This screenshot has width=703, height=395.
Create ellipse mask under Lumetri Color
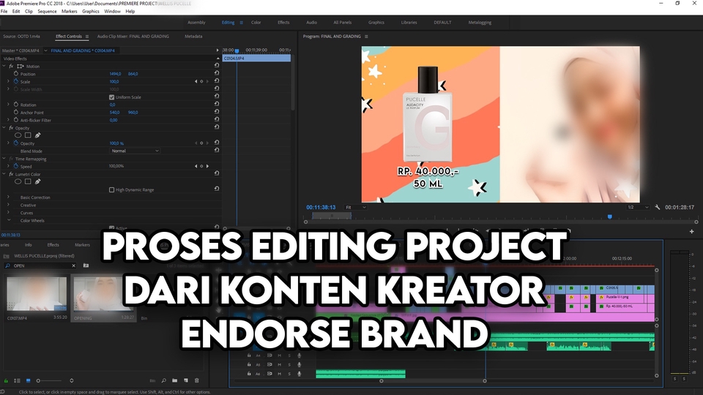tap(18, 182)
